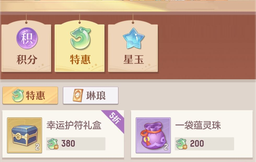Viewport: 256px width, 162px height.
Task: Click the bound jade currency icon beside 380
Action: (x=53, y=144)
